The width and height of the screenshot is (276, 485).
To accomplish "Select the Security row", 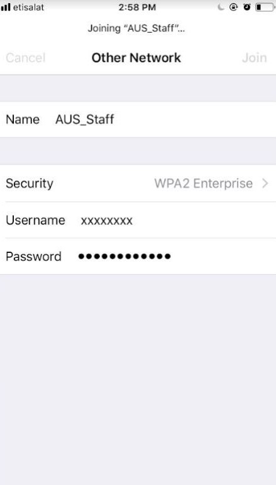I will pyautogui.click(x=138, y=184).
